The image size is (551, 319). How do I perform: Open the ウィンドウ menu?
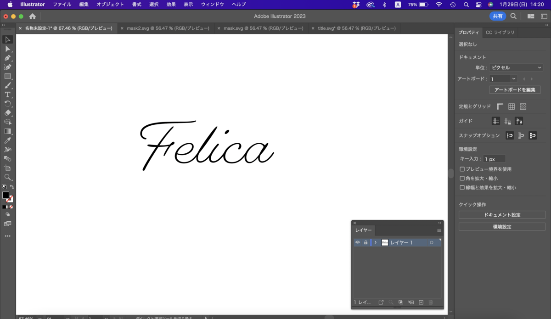pos(213,5)
